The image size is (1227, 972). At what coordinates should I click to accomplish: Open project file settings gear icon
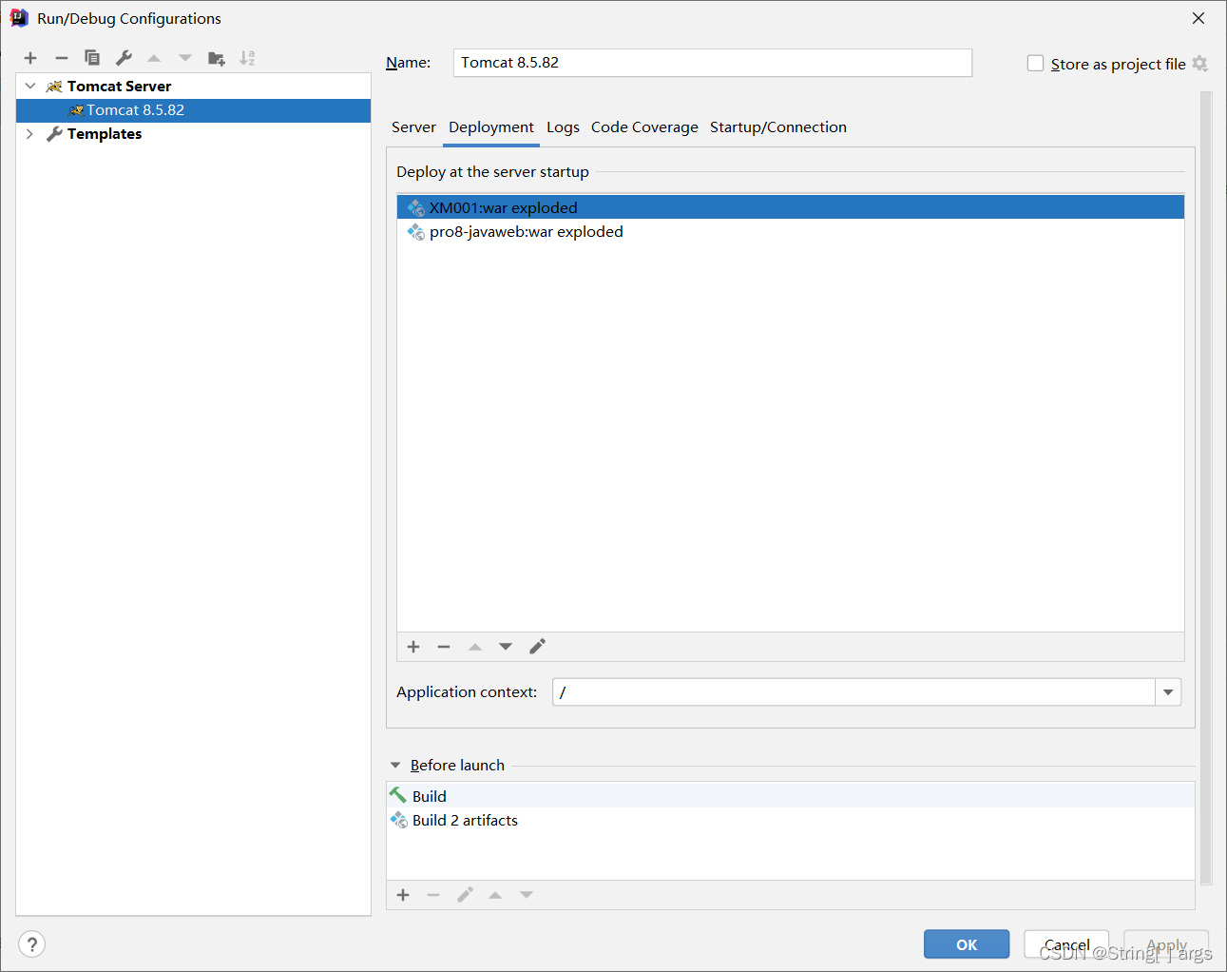pos(1200,64)
